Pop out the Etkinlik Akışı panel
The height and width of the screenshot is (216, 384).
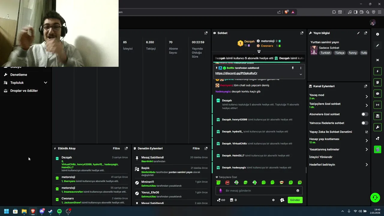[126, 148]
